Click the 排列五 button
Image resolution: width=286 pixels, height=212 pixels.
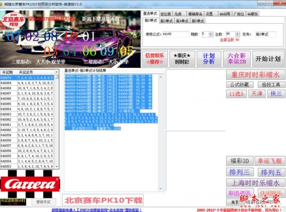click(x=271, y=172)
